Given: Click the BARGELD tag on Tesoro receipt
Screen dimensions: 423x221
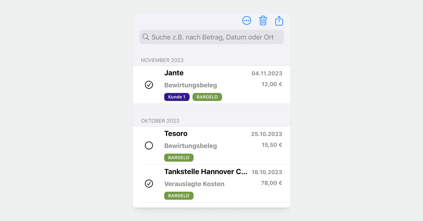Looking at the screenshot, I should click(179, 158).
